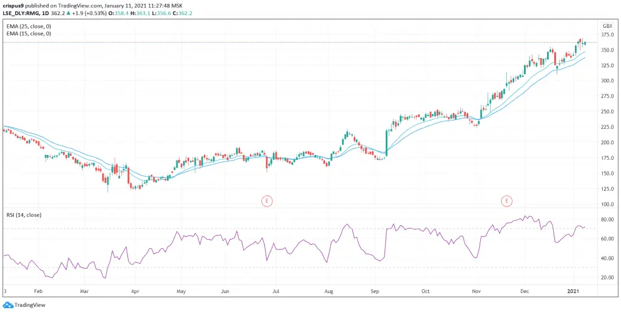Click the earnings E marker near November

[x=506, y=201]
